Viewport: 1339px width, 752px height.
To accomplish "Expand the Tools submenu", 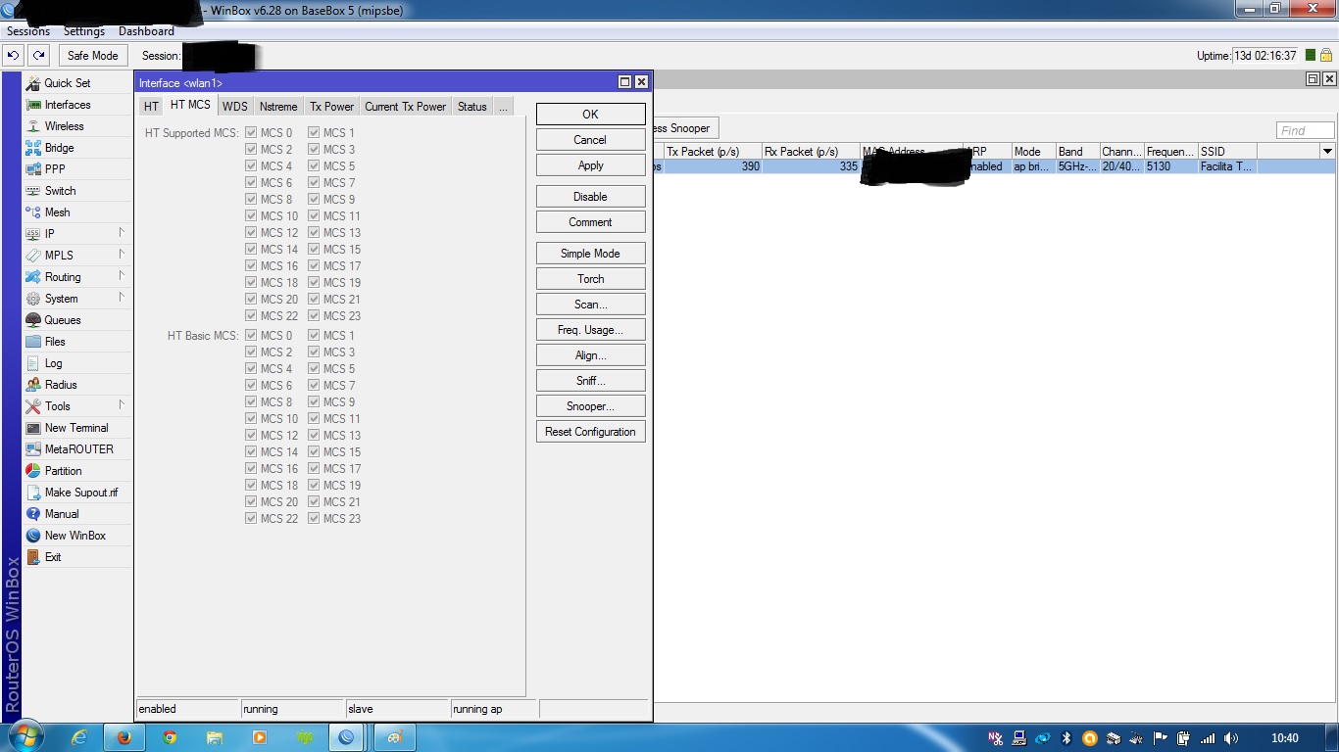I will pyautogui.click(x=122, y=405).
